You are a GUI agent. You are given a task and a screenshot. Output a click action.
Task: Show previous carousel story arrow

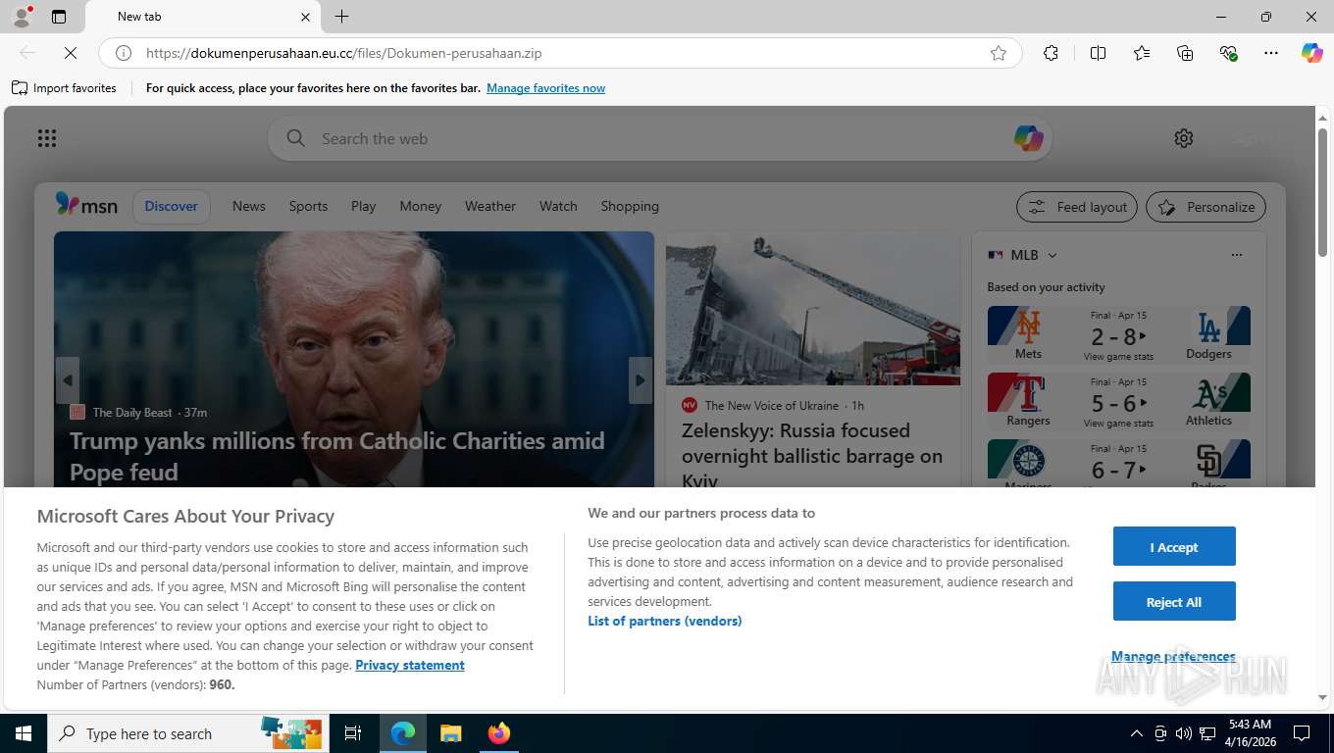click(67, 380)
